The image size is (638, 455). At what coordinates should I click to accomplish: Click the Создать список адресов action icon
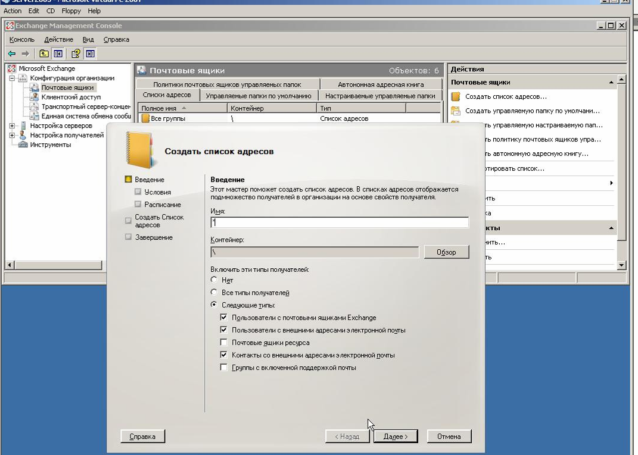point(456,97)
